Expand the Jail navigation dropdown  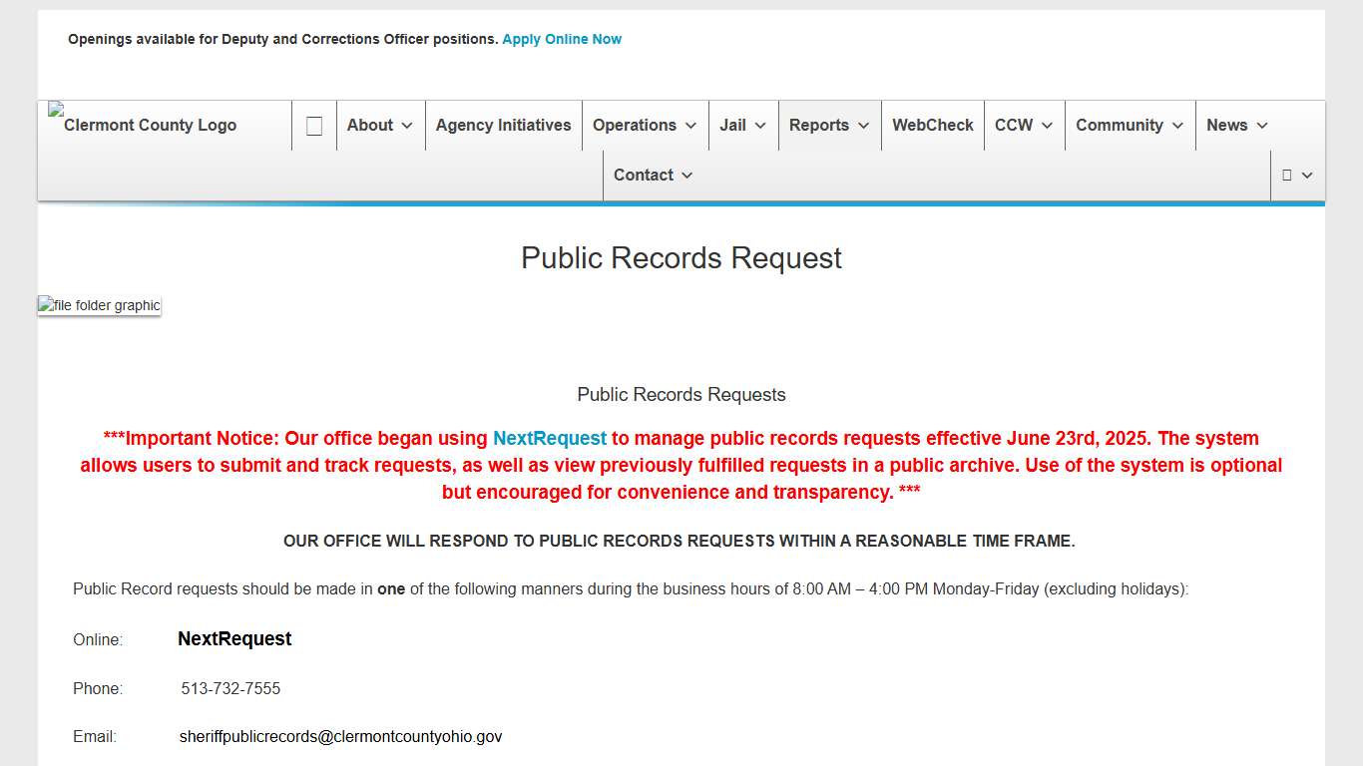pyautogui.click(x=742, y=125)
